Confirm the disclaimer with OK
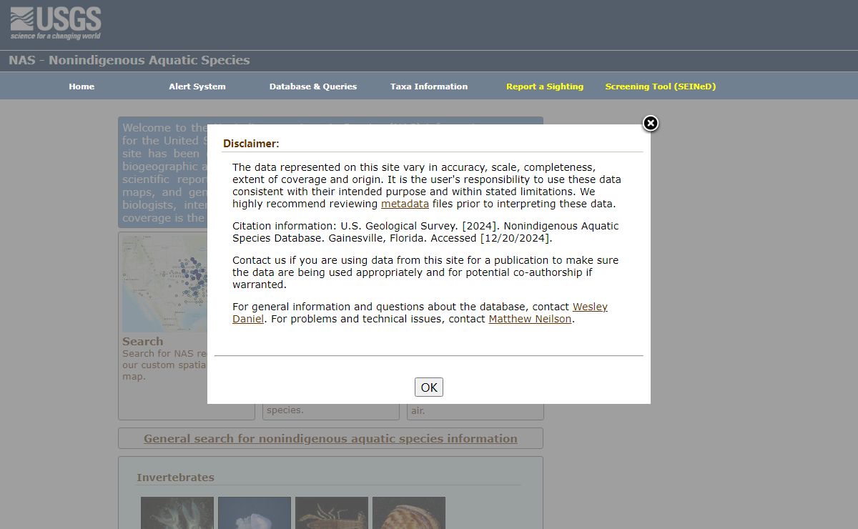The height and width of the screenshot is (529, 858). pos(429,387)
